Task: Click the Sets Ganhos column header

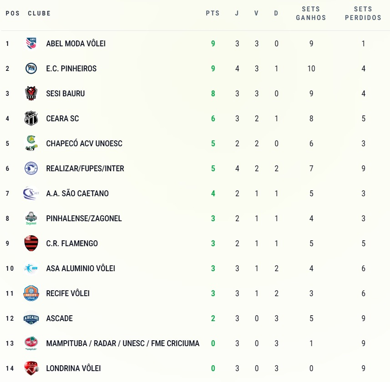Action: (x=311, y=13)
